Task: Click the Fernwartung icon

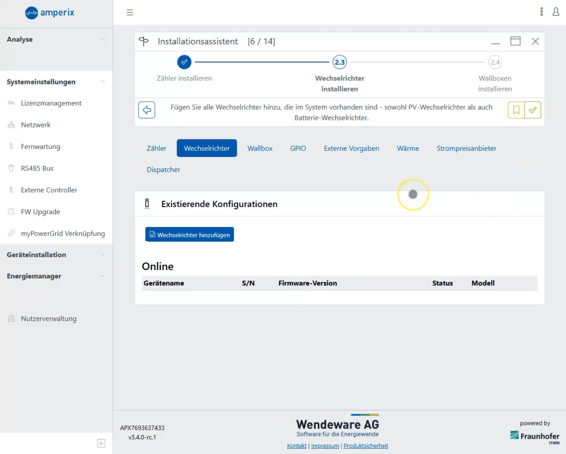Action: click(x=11, y=146)
